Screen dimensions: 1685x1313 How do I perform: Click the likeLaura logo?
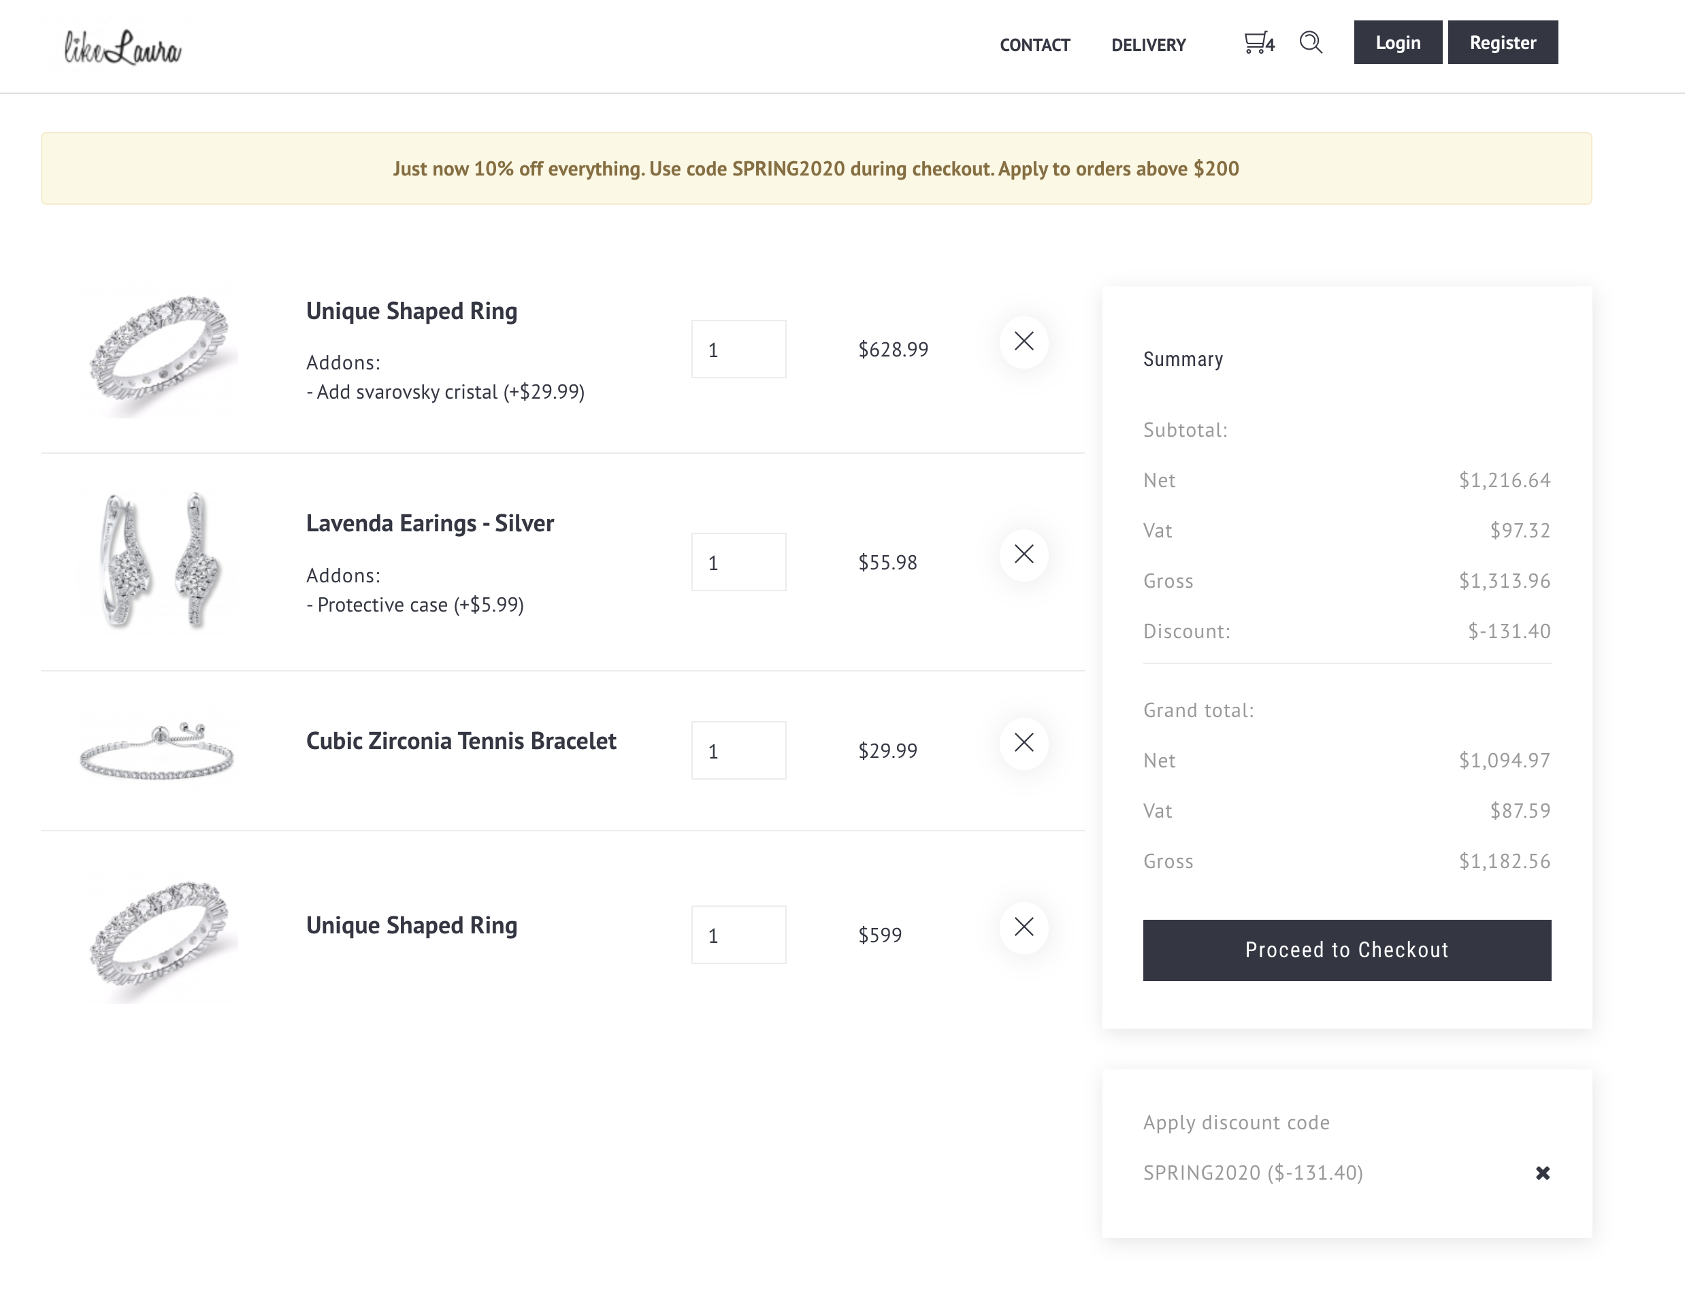(122, 46)
